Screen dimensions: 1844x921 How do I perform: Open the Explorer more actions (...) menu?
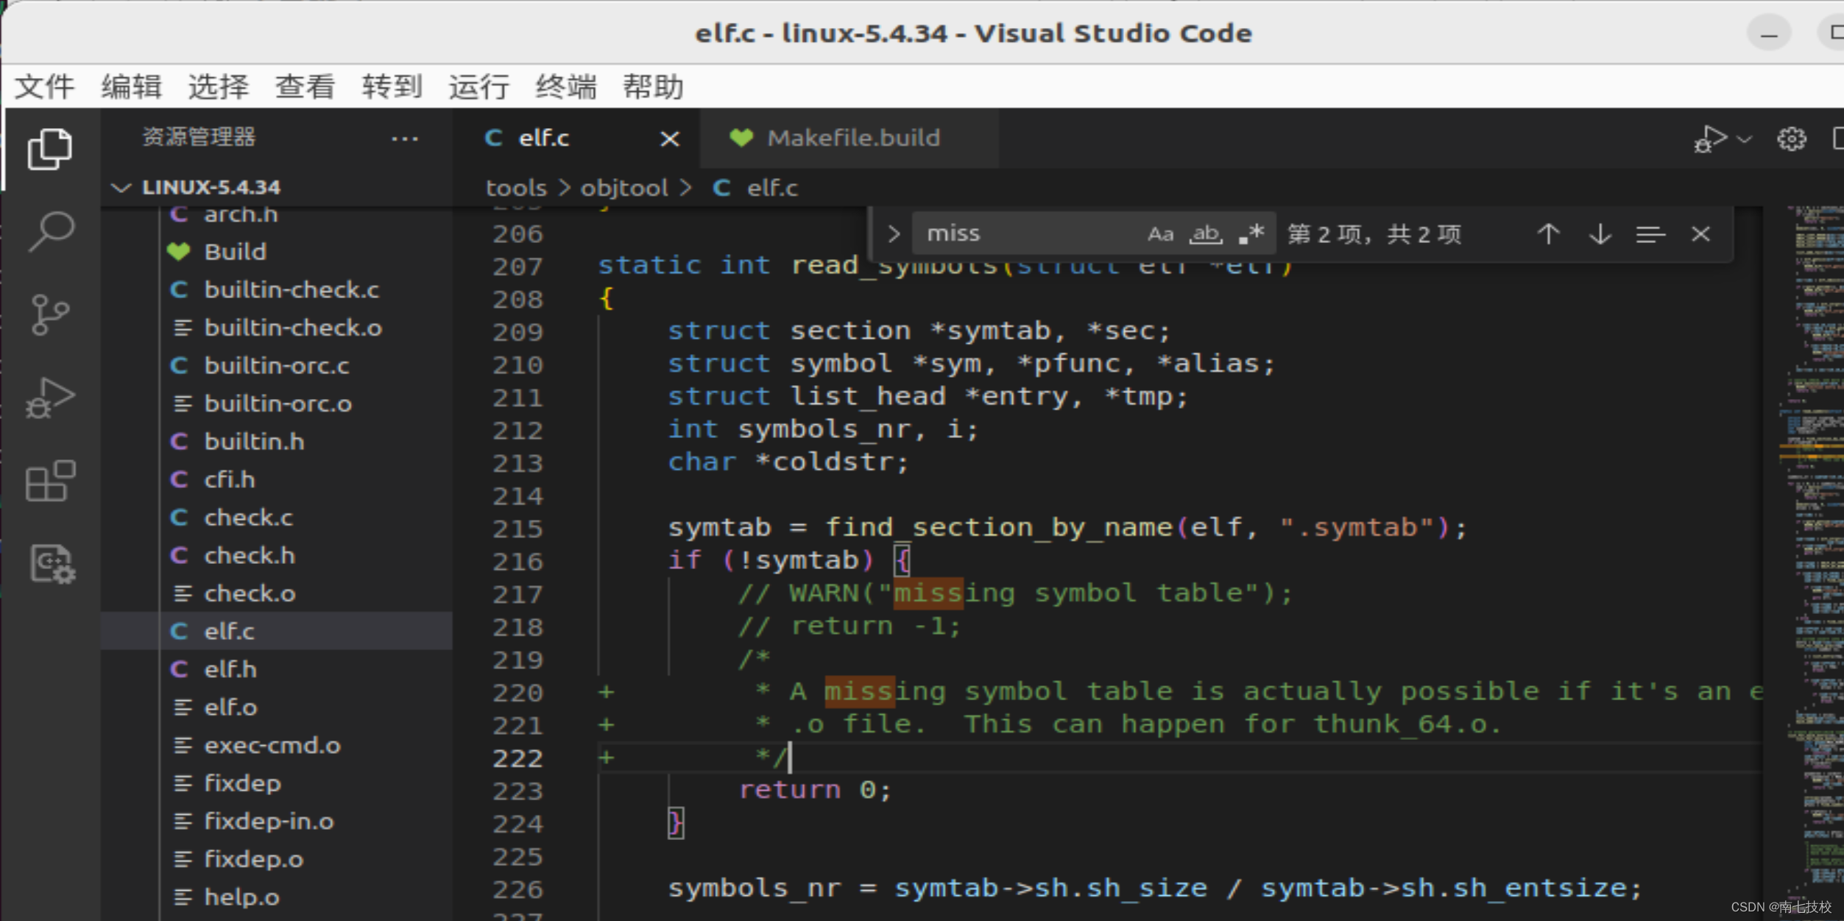(x=406, y=138)
